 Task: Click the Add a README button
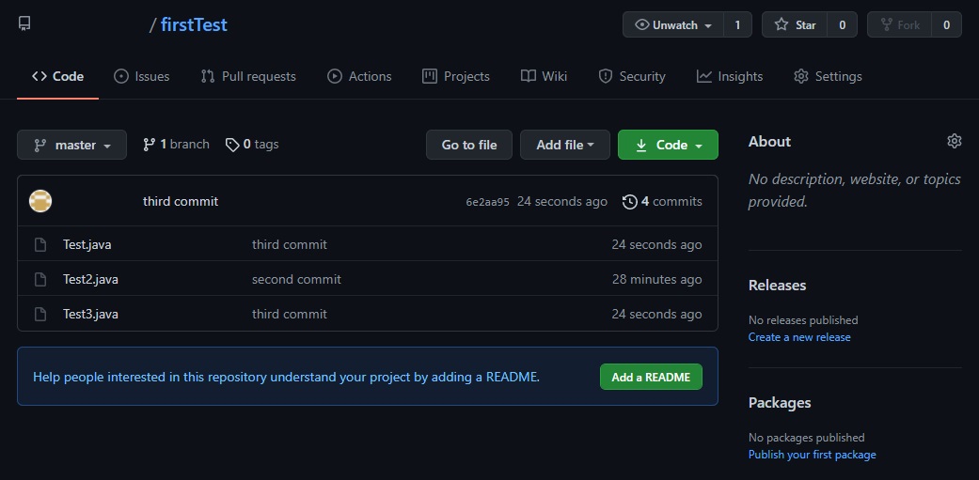pyautogui.click(x=651, y=378)
